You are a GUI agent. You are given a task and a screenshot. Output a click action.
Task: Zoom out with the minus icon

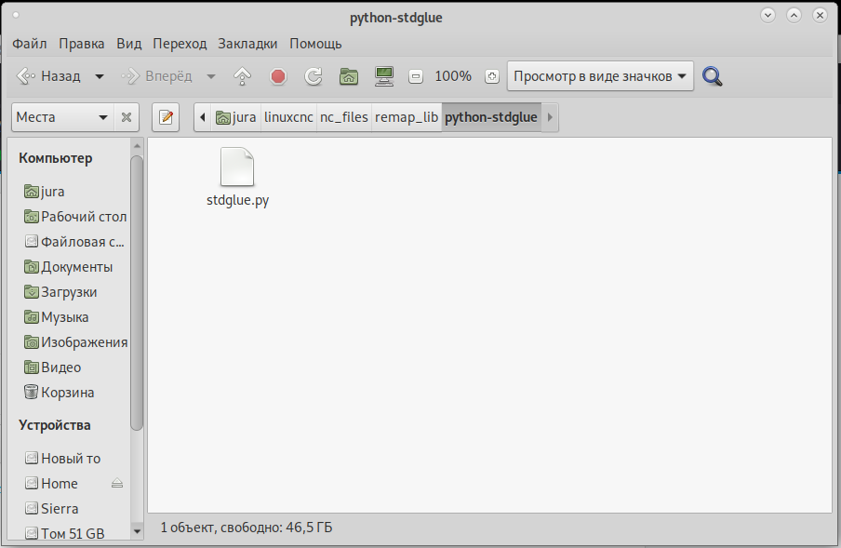point(416,76)
